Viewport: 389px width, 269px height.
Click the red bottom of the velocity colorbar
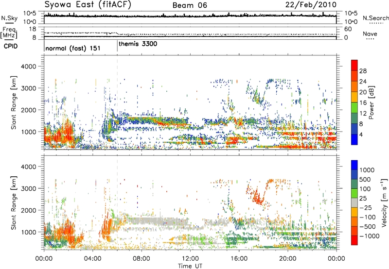354,240
